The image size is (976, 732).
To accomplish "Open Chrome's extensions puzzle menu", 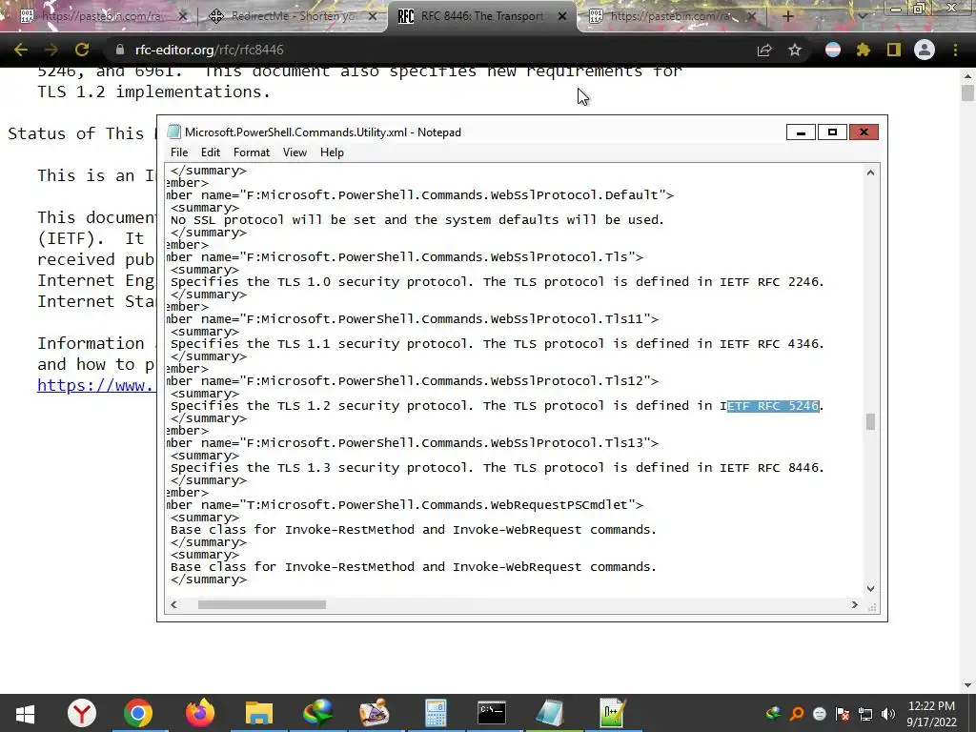I will pos(864,50).
